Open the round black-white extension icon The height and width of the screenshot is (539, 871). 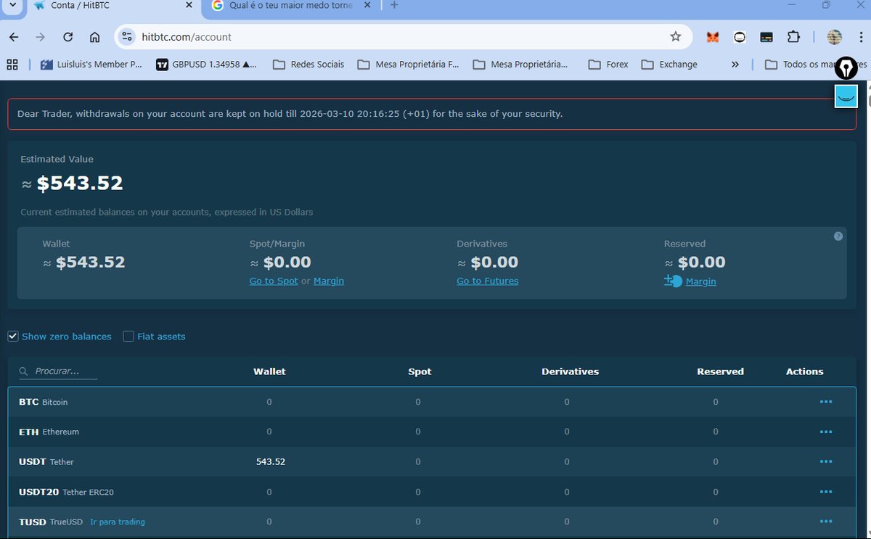pyautogui.click(x=740, y=37)
